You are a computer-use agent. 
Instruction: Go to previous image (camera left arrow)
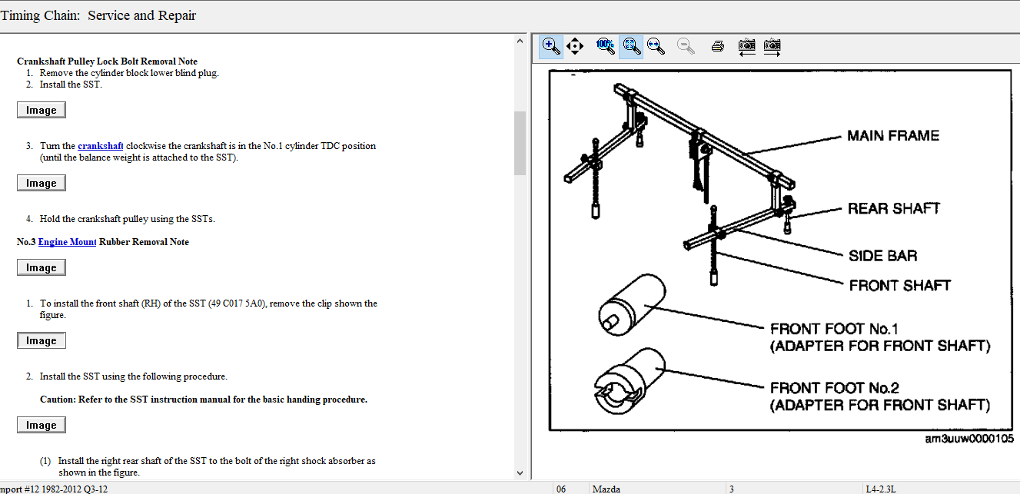point(746,46)
